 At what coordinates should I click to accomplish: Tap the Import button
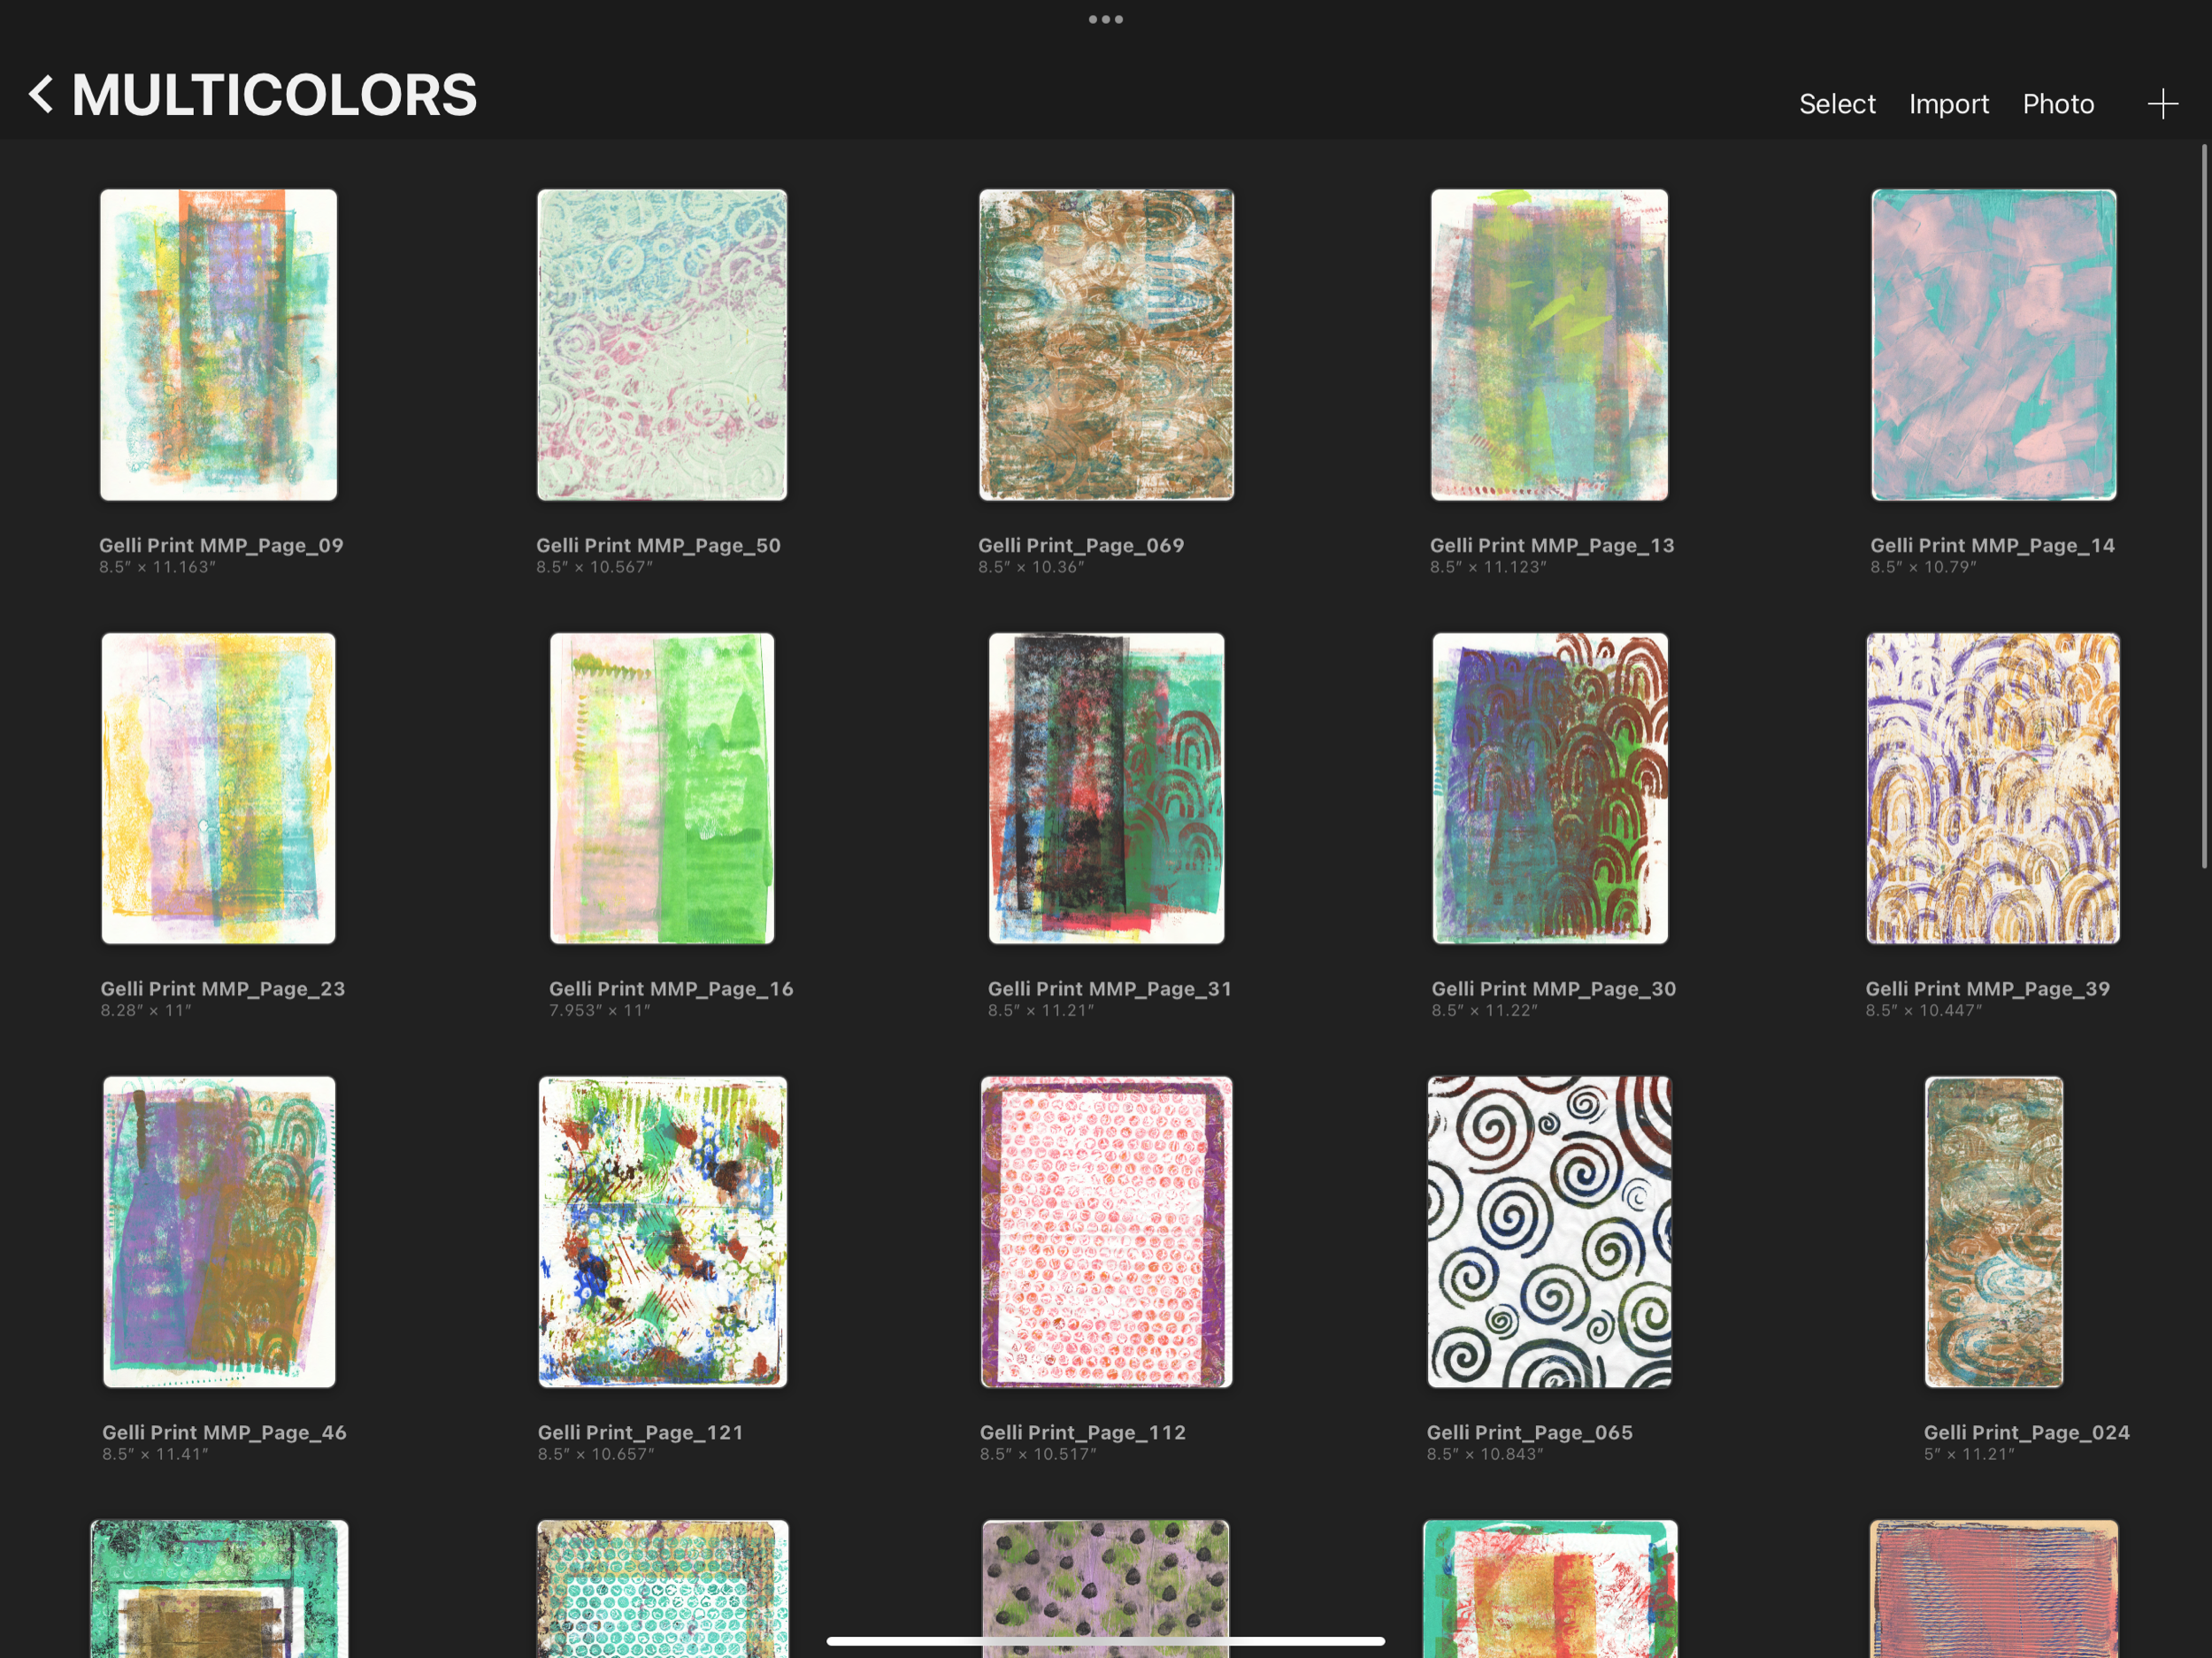[x=1948, y=104]
